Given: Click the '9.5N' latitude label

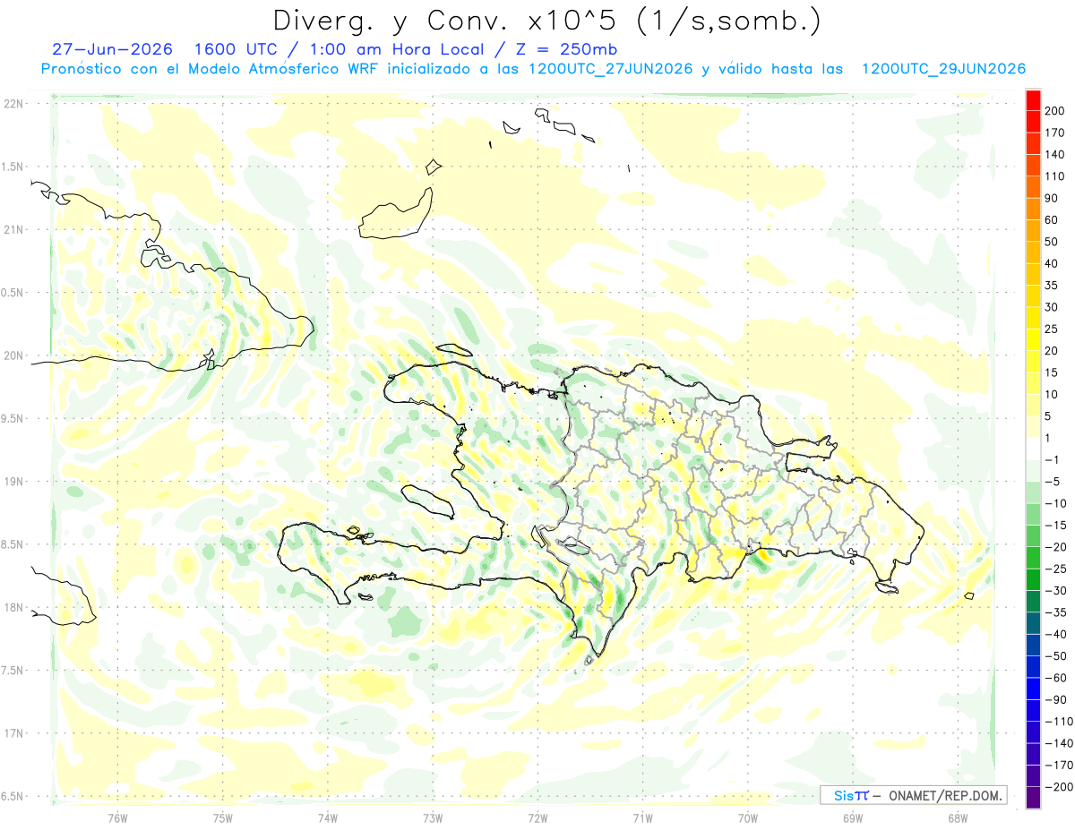Looking at the screenshot, I should (x=13, y=419).
